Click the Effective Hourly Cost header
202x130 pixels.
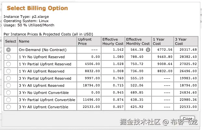click(113, 41)
